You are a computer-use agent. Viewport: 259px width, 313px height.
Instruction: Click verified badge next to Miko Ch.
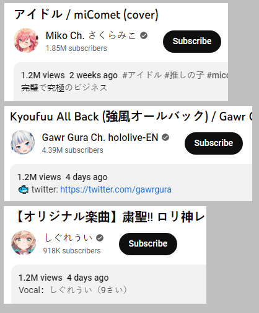[144, 35]
